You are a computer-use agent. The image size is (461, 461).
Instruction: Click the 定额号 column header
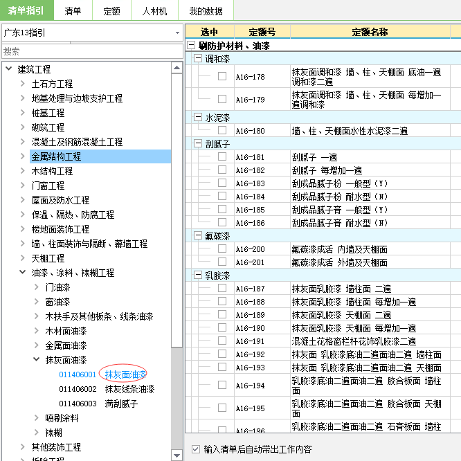point(262,31)
